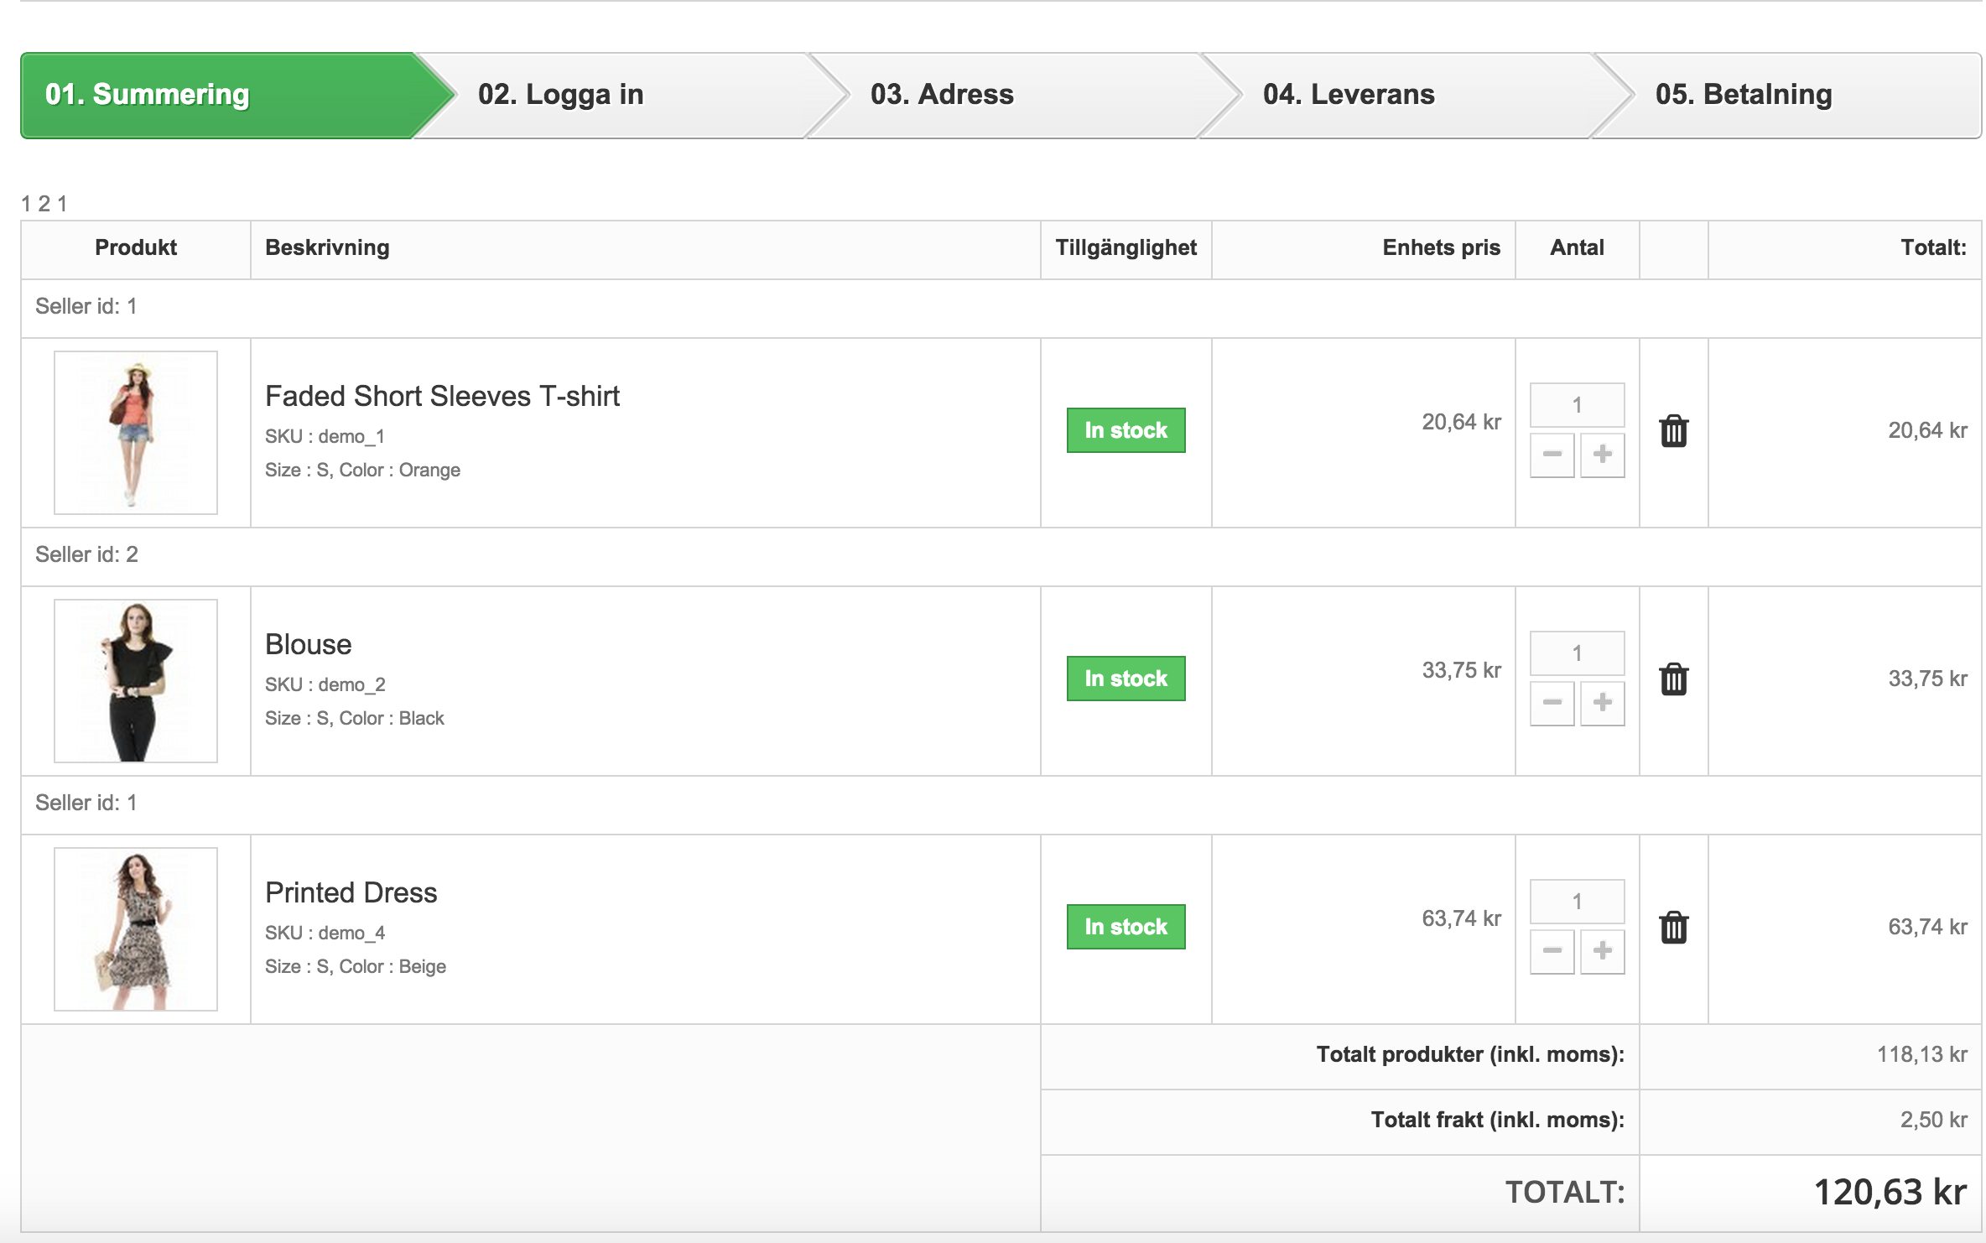Image resolution: width=1986 pixels, height=1243 pixels.
Task: Delete Printed Dress via trash icon
Action: (1673, 928)
